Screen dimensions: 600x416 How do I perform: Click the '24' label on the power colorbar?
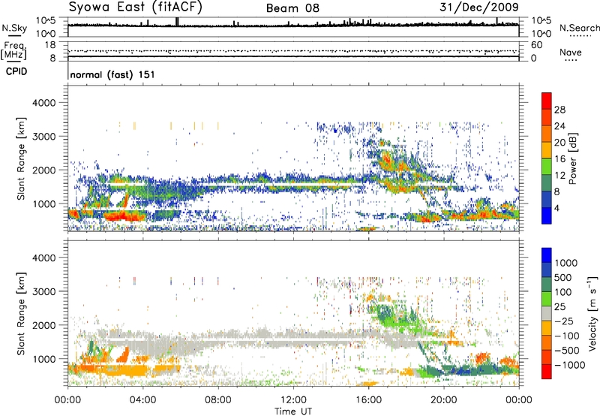tap(559, 126)
